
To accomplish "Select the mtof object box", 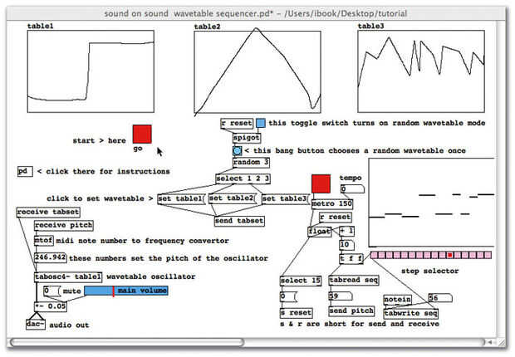I will (x=44, y=241).
